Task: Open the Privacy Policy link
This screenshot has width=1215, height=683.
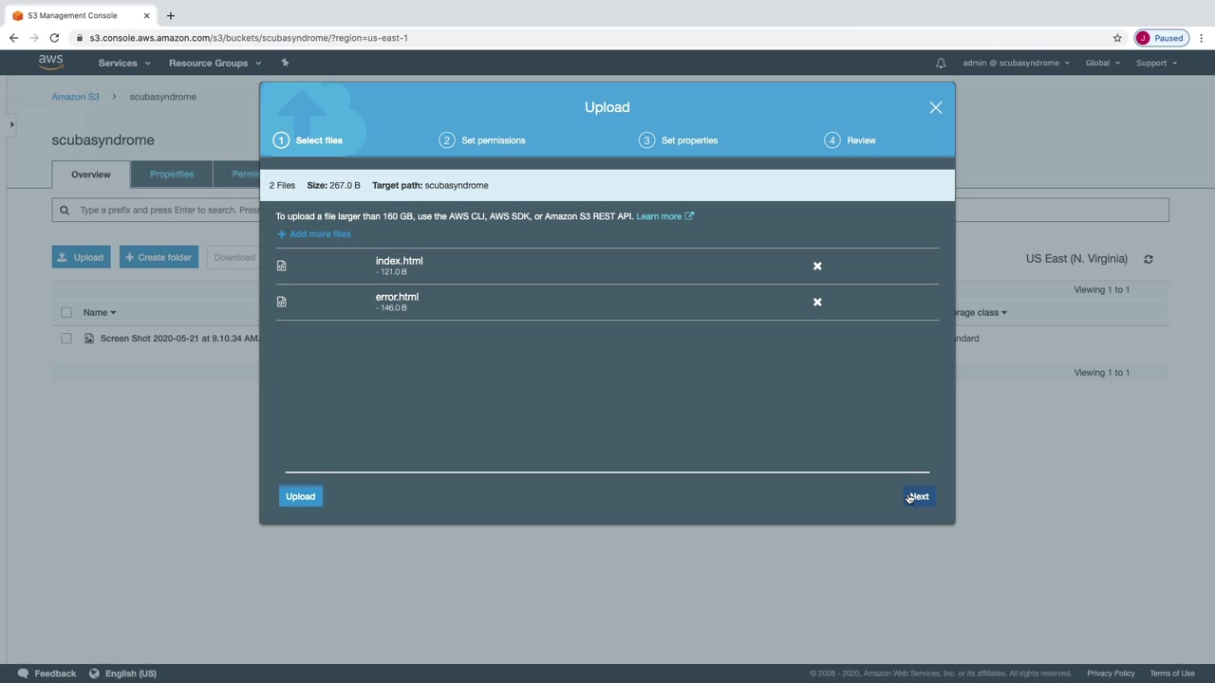Action: [x=1111, y=674]
